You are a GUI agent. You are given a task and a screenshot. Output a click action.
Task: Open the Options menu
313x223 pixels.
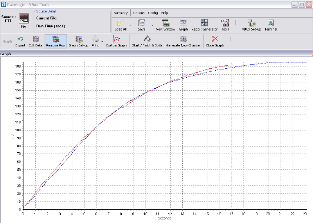139,13
